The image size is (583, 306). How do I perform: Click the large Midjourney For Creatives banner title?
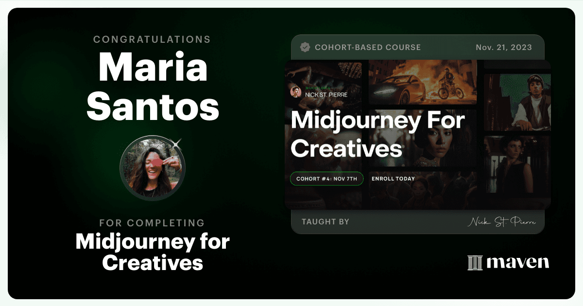[x=377, y=135]
